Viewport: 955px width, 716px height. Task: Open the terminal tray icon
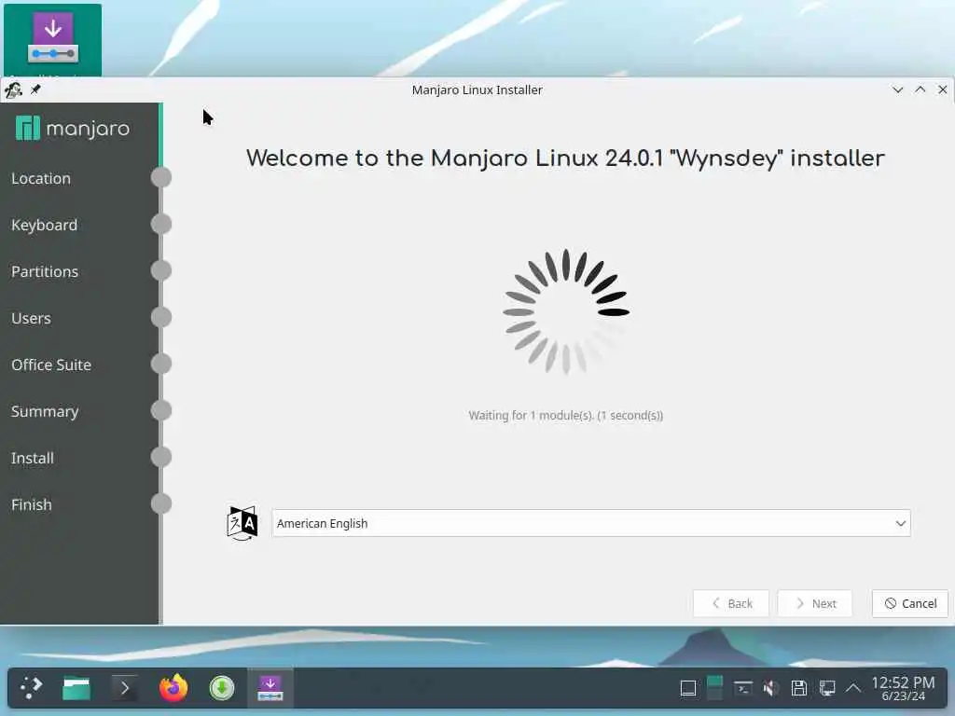[742, 689]
